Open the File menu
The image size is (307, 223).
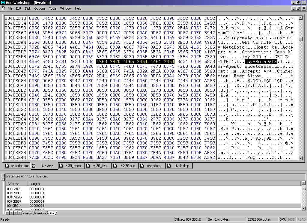click(10, 8)
